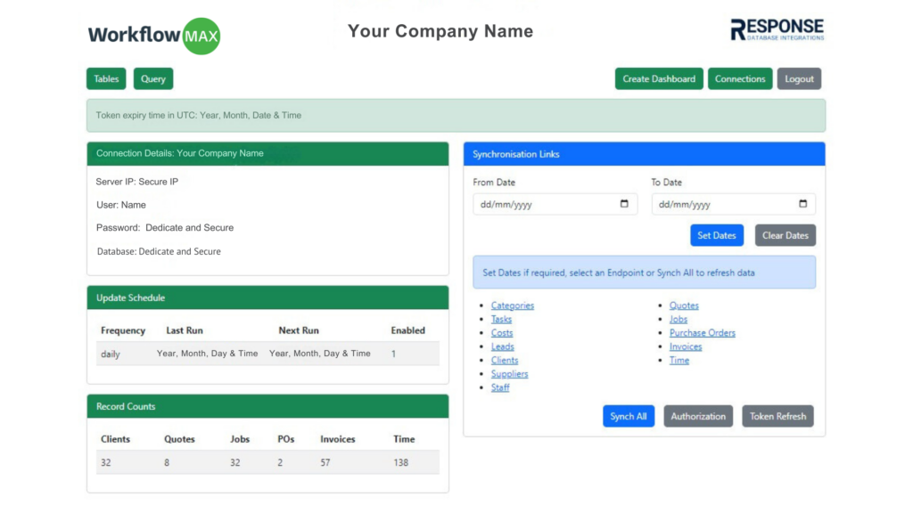Click the Response Database Integrations logo
This screenshot has width=913, height=513.
pyautogui.click(x=777, y=30)
